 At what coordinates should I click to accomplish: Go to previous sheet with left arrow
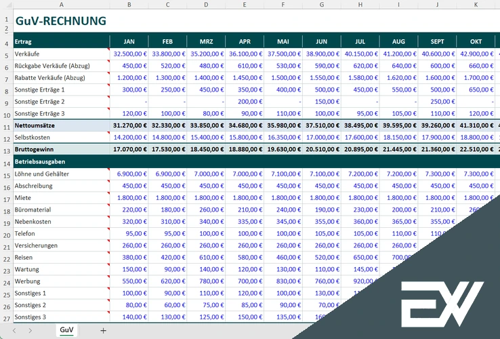click(14, 331)
